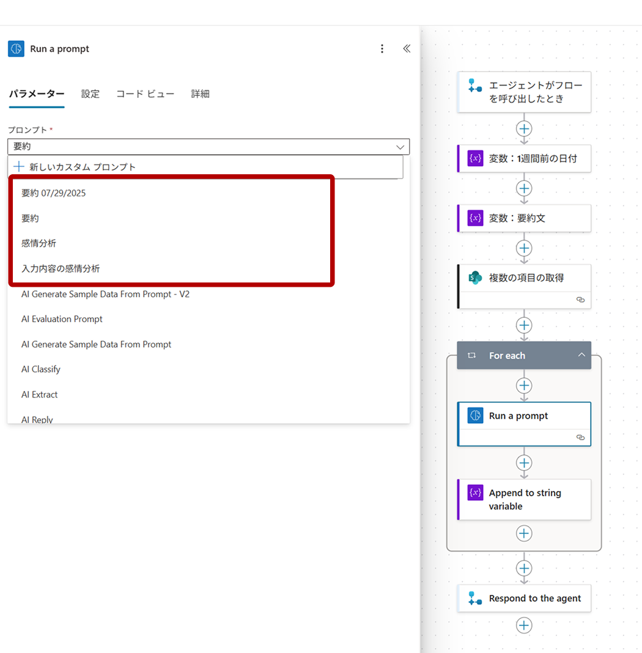Image resolution: width=642 pixels, height=653 pixels.
Task: Switch to the 詳細 tab
Action: pyautogui.click(x=200, y=94)
